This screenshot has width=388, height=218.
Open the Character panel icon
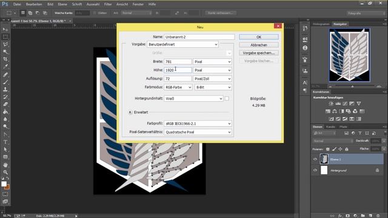(305, 82)
